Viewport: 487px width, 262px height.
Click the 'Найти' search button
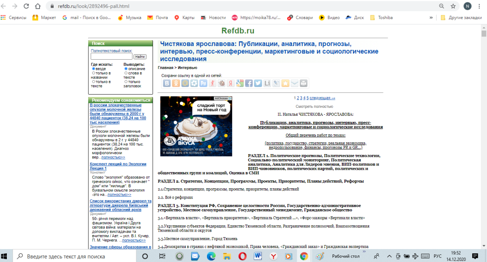140,57
